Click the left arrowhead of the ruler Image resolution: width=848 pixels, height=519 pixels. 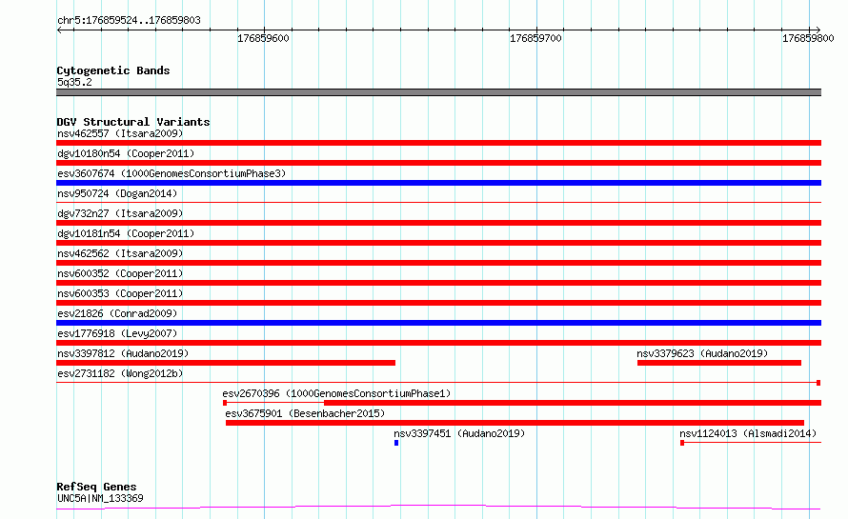click(59, 30)
